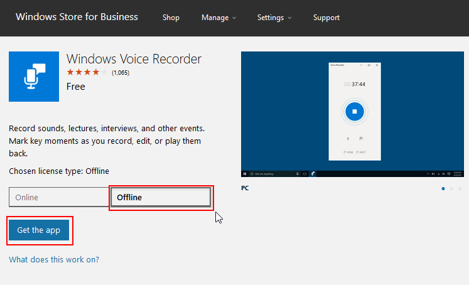Click the Windows Voice Recorder app icon
469x285 pixels.
(x=34, y=77)
